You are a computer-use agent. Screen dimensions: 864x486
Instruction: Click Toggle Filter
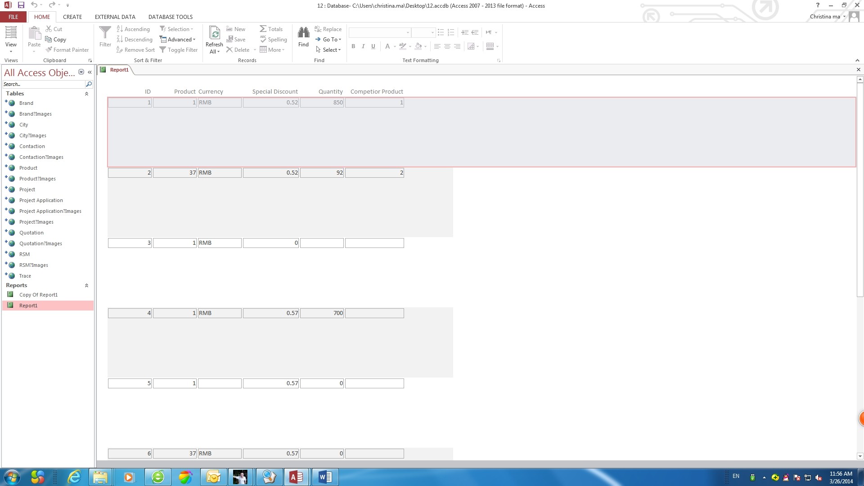[x=179, y=50]
